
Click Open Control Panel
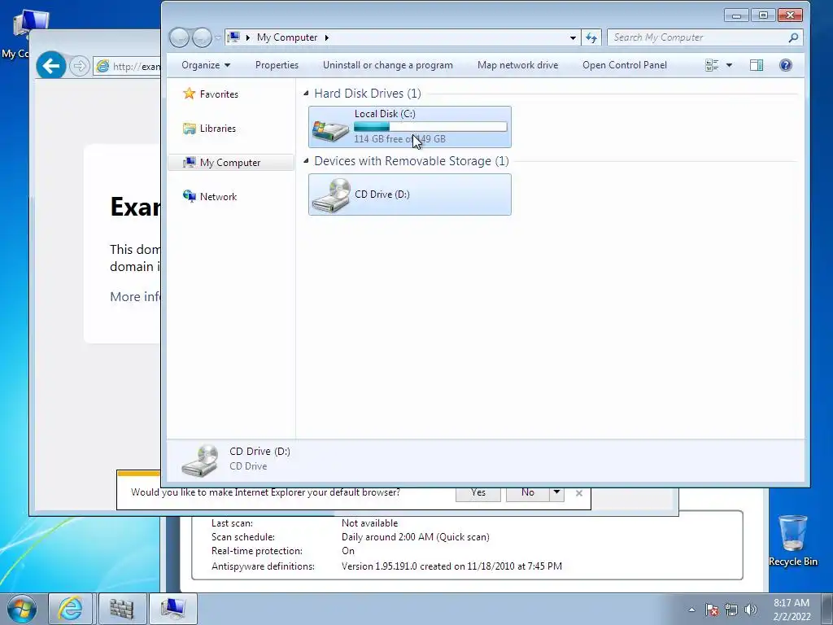pos(625,65)
